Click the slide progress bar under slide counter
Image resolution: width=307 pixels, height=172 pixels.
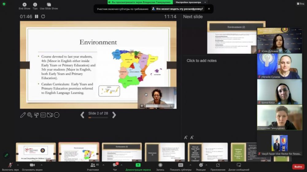tap(98, 118)
